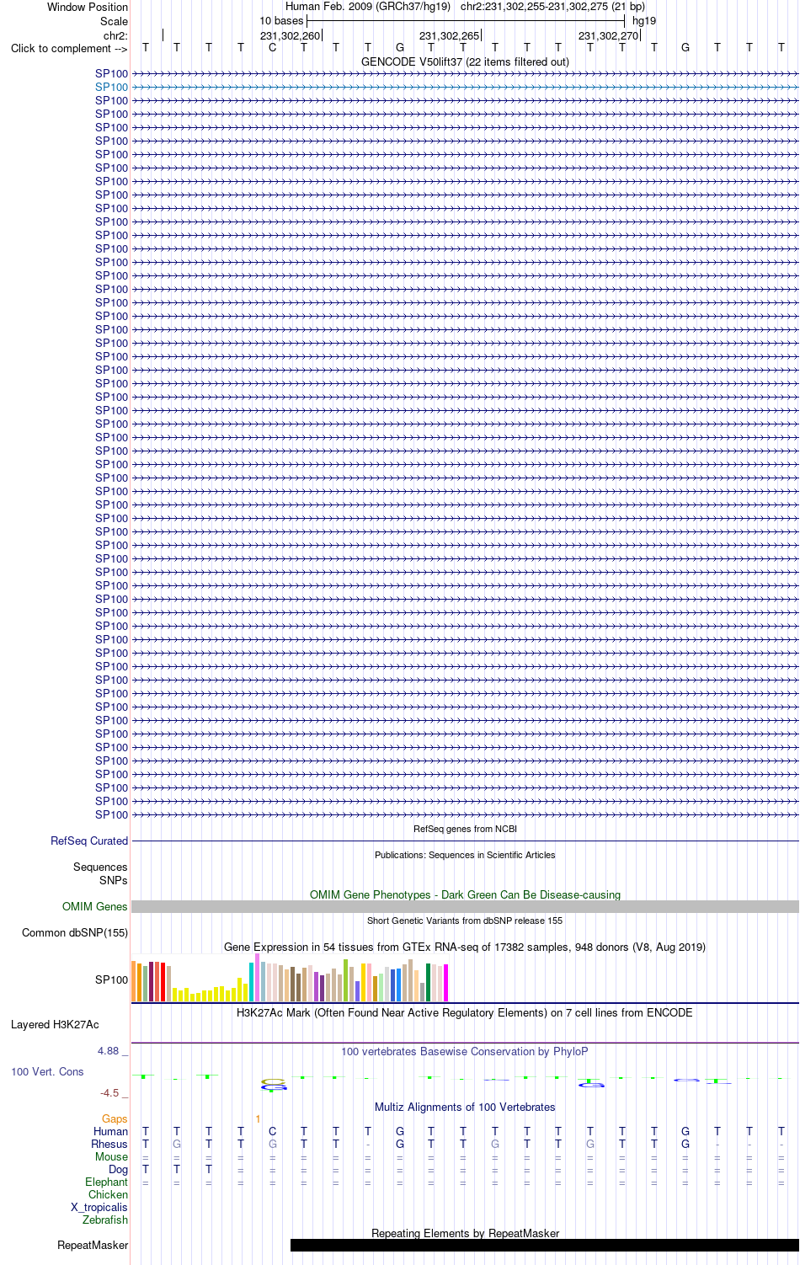The height and width of the screenshot is (1265, 800).
Task: Click the Human Feb. 2009 position header
Action: pos(465,7)
